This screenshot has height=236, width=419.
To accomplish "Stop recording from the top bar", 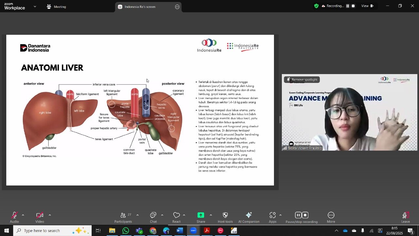I will click(353, 6).
